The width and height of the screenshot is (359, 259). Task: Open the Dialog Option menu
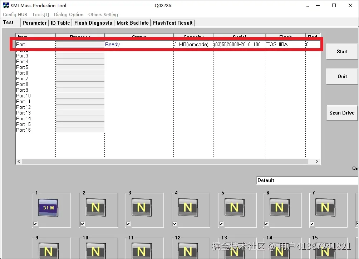pyautogui.click(x=69, y=14)
